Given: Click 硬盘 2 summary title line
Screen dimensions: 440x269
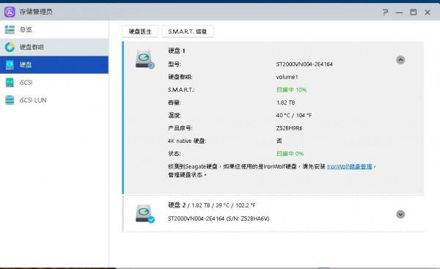Looking at the screenshot, I should pos(212,205).
